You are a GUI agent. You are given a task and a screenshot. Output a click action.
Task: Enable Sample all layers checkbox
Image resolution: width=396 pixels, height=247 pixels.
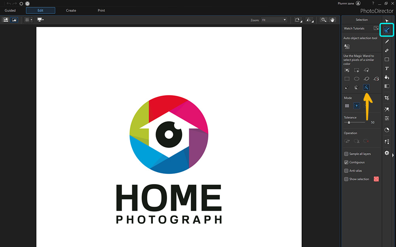(346, 154)
